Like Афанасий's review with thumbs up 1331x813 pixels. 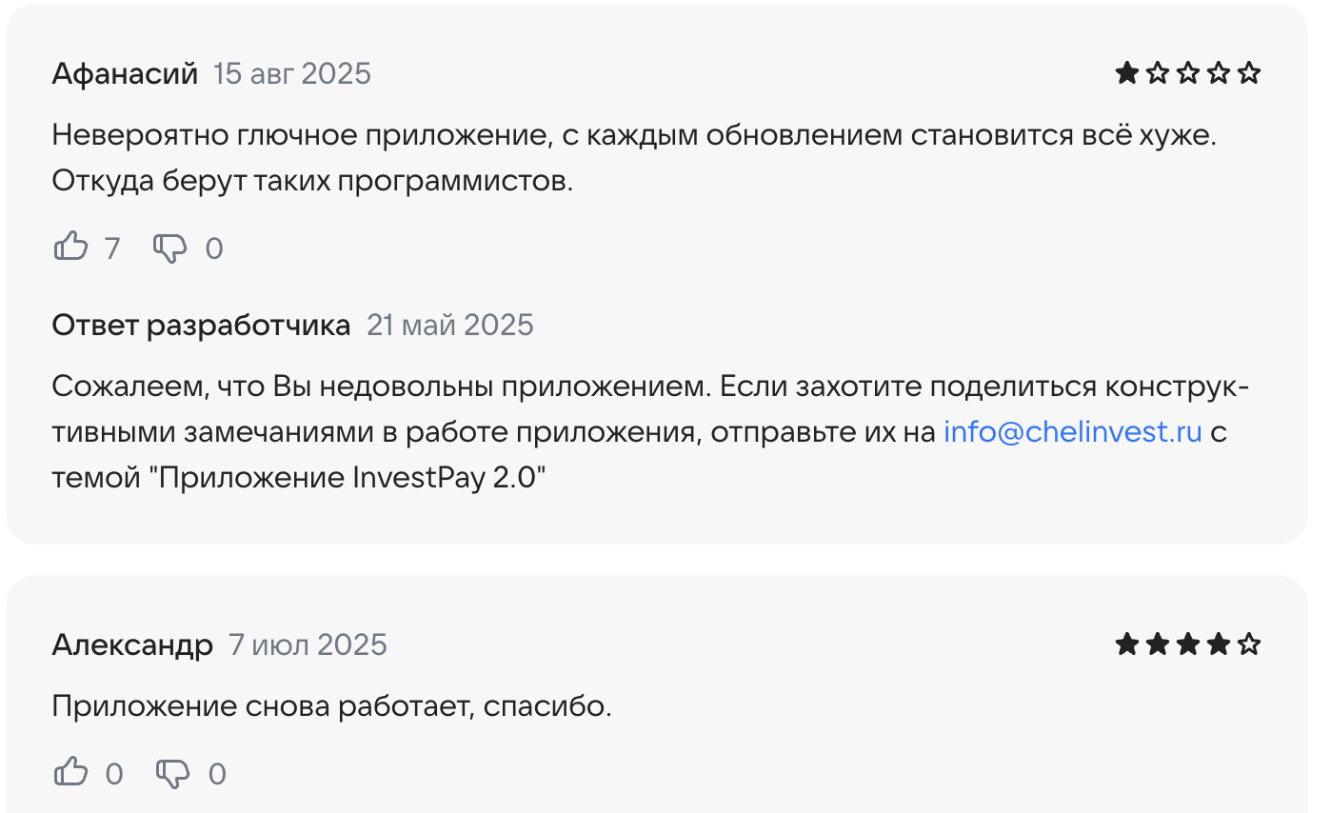coord(71,248)
